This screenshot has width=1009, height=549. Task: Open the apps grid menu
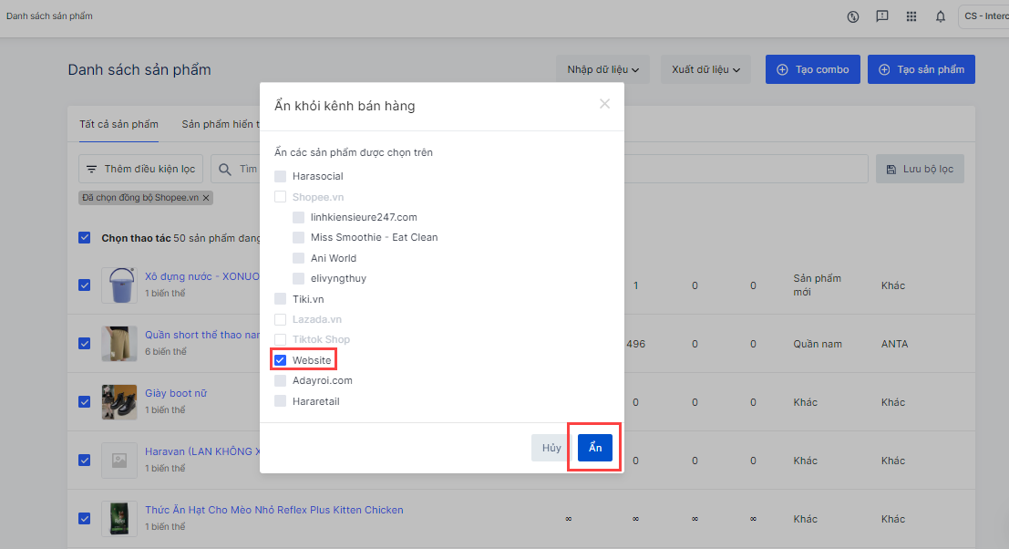coord(911,16)
